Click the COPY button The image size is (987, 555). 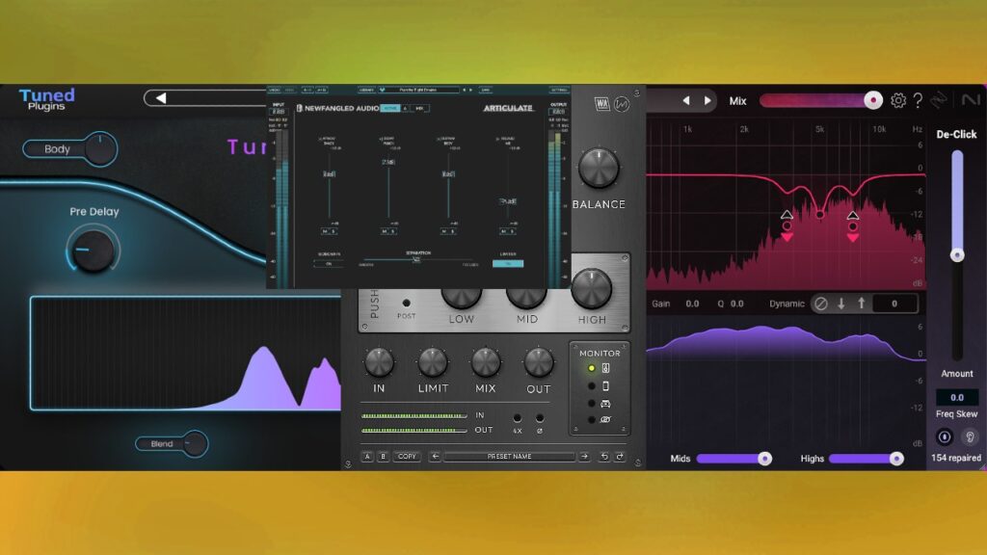click(407, 456)
